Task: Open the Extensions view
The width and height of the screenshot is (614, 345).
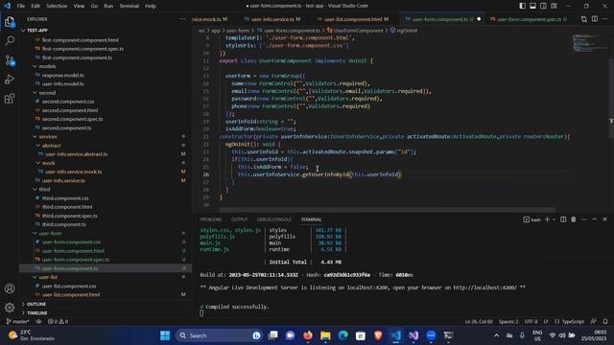Action: (x=10, y=98)
